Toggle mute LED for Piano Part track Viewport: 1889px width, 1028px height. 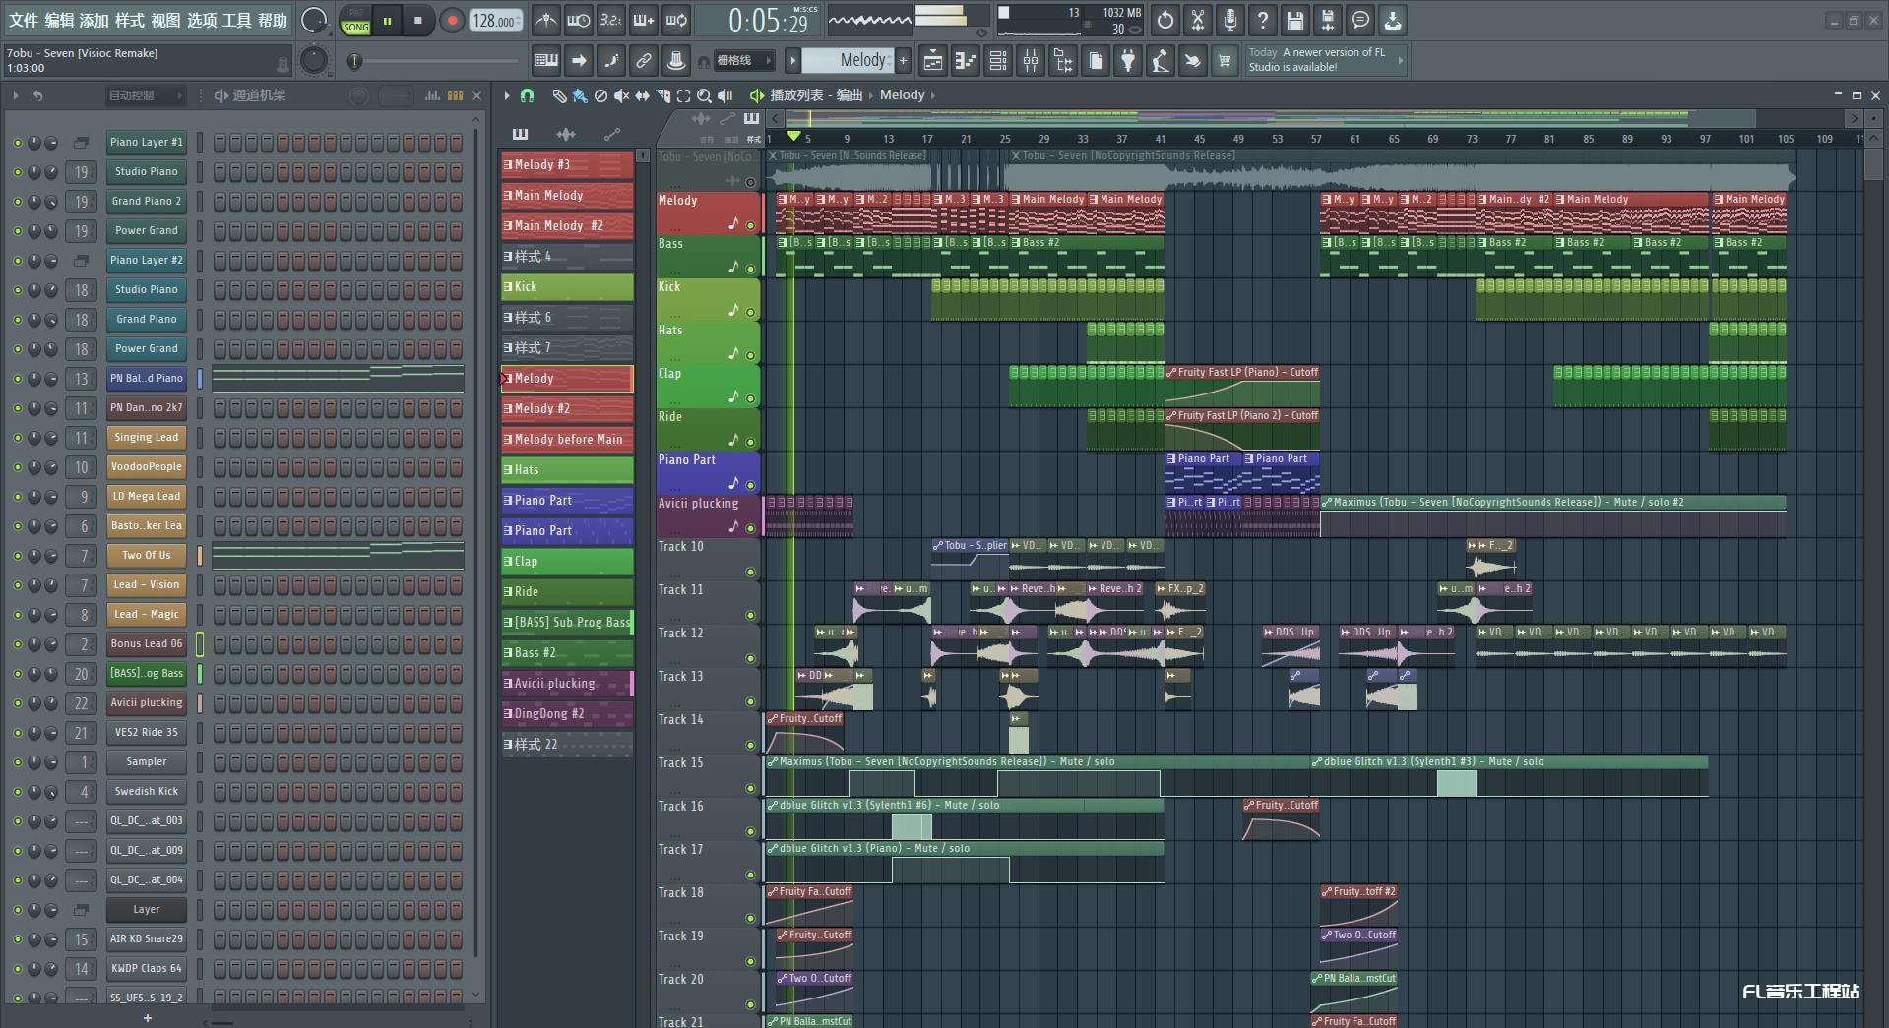pos(750,485)
